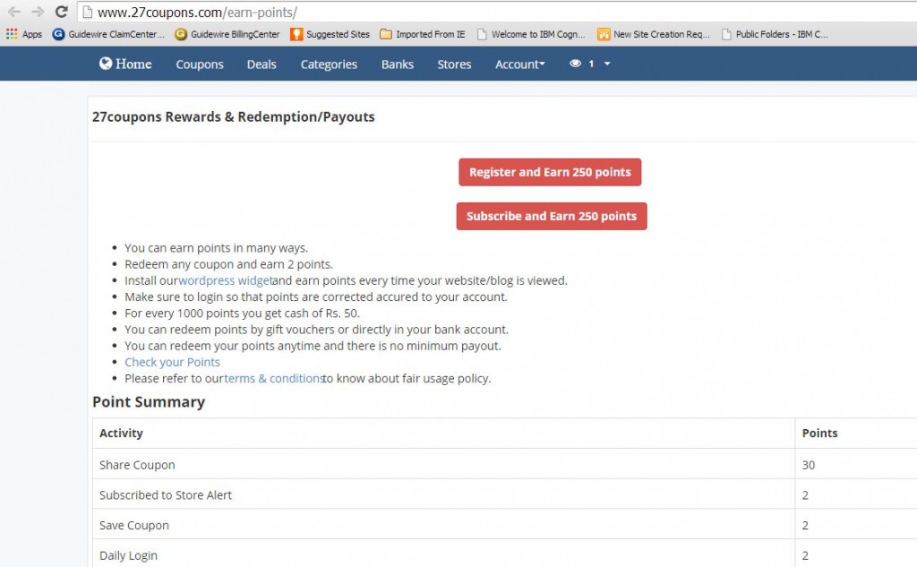The image size is (917, 567).
Task: Open the Stores menu item
Action: (x=454, y=64)
